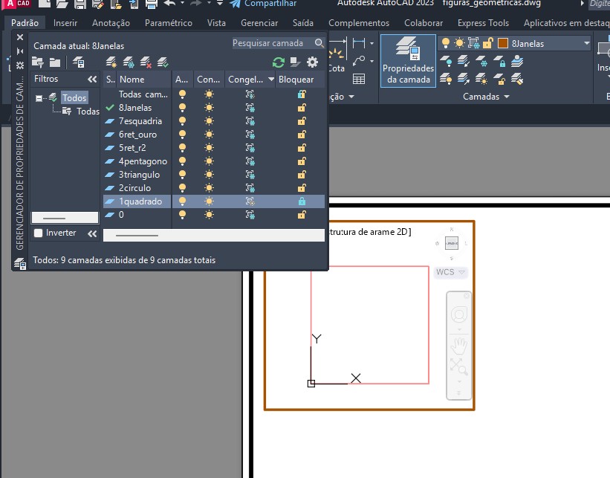
Task: Click the Propriedades da camada button
Action: pos(408,61)
